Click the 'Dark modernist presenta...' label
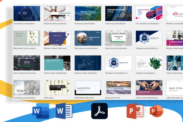 [x=25, y=73]
